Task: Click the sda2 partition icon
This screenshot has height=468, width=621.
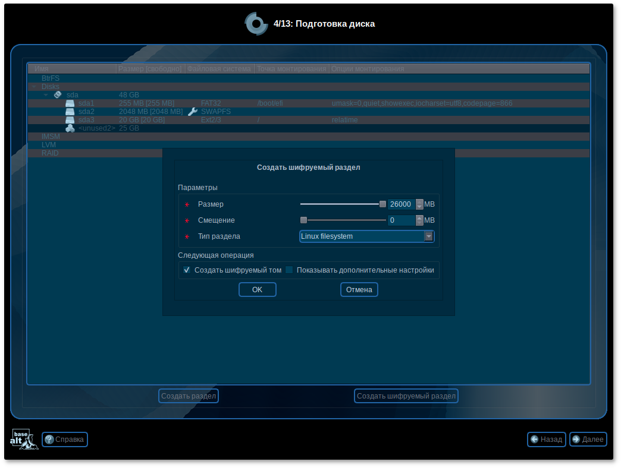Action: coord(70,112)
